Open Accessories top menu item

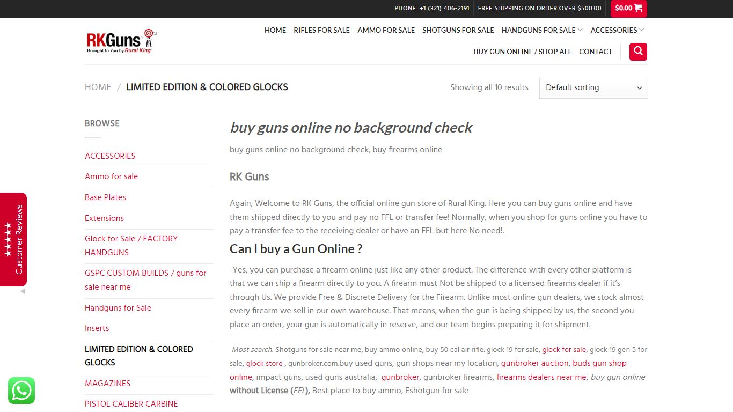pyautogui.click(x=613, y=30)
